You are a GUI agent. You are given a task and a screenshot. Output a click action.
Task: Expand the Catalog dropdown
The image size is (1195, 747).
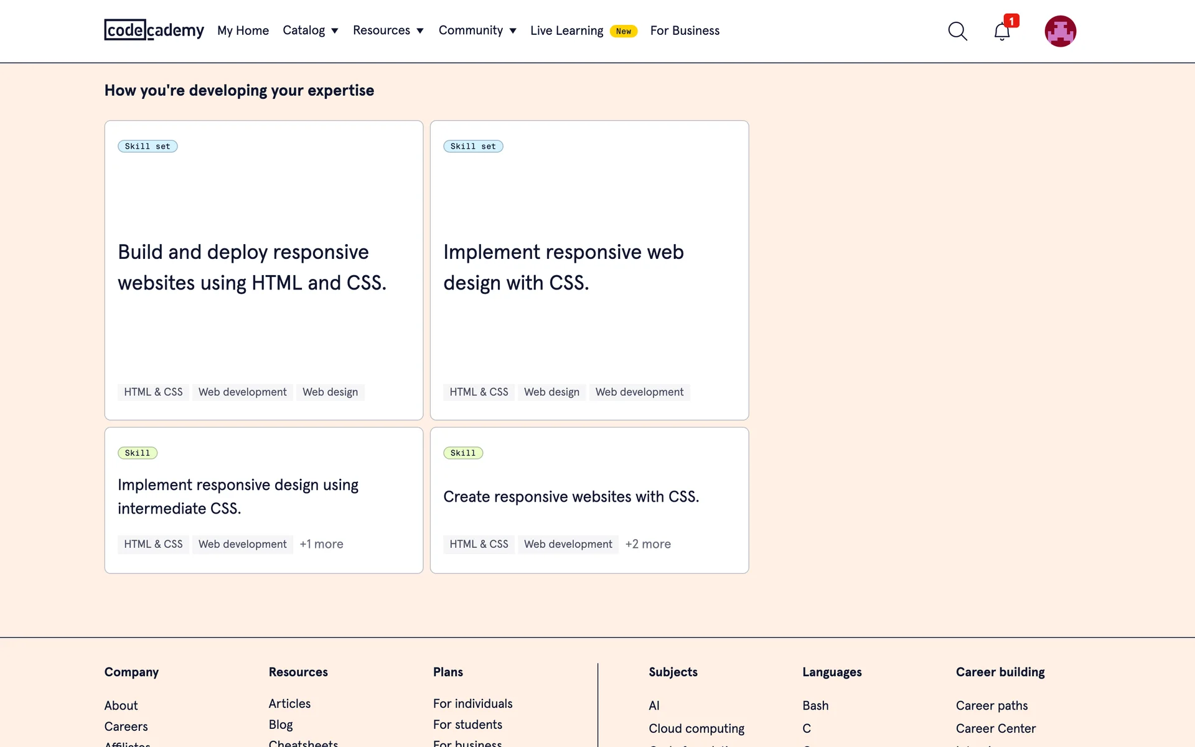tap(310, 31)
